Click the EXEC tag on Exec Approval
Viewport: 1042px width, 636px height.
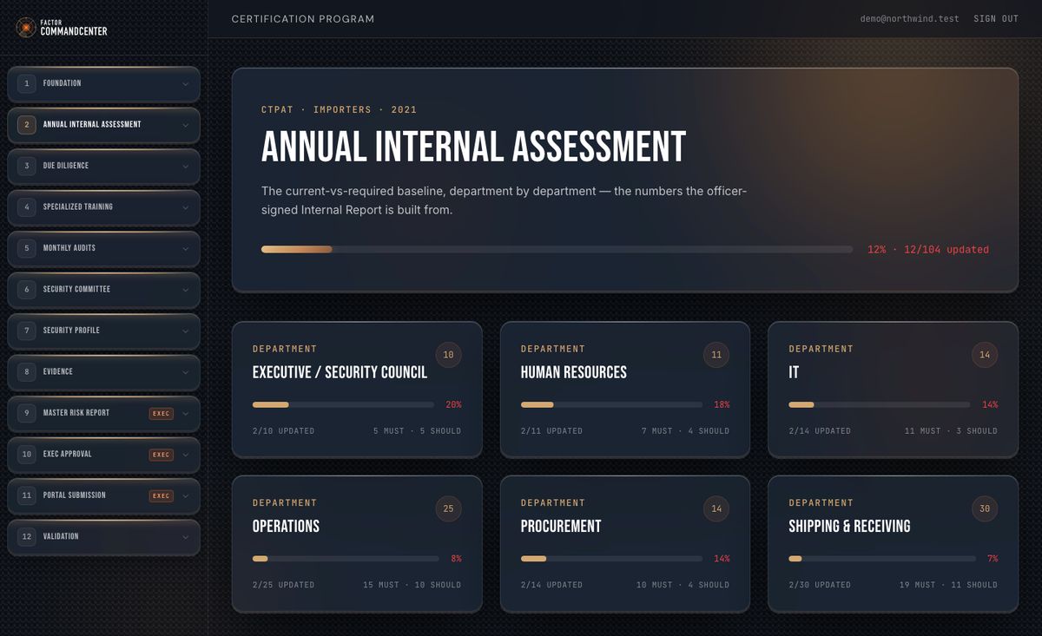162,455
